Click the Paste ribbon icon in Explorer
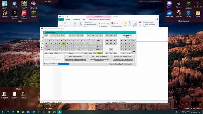The height and width of the screenshot is (114, 203). click(x=81, y=24)
